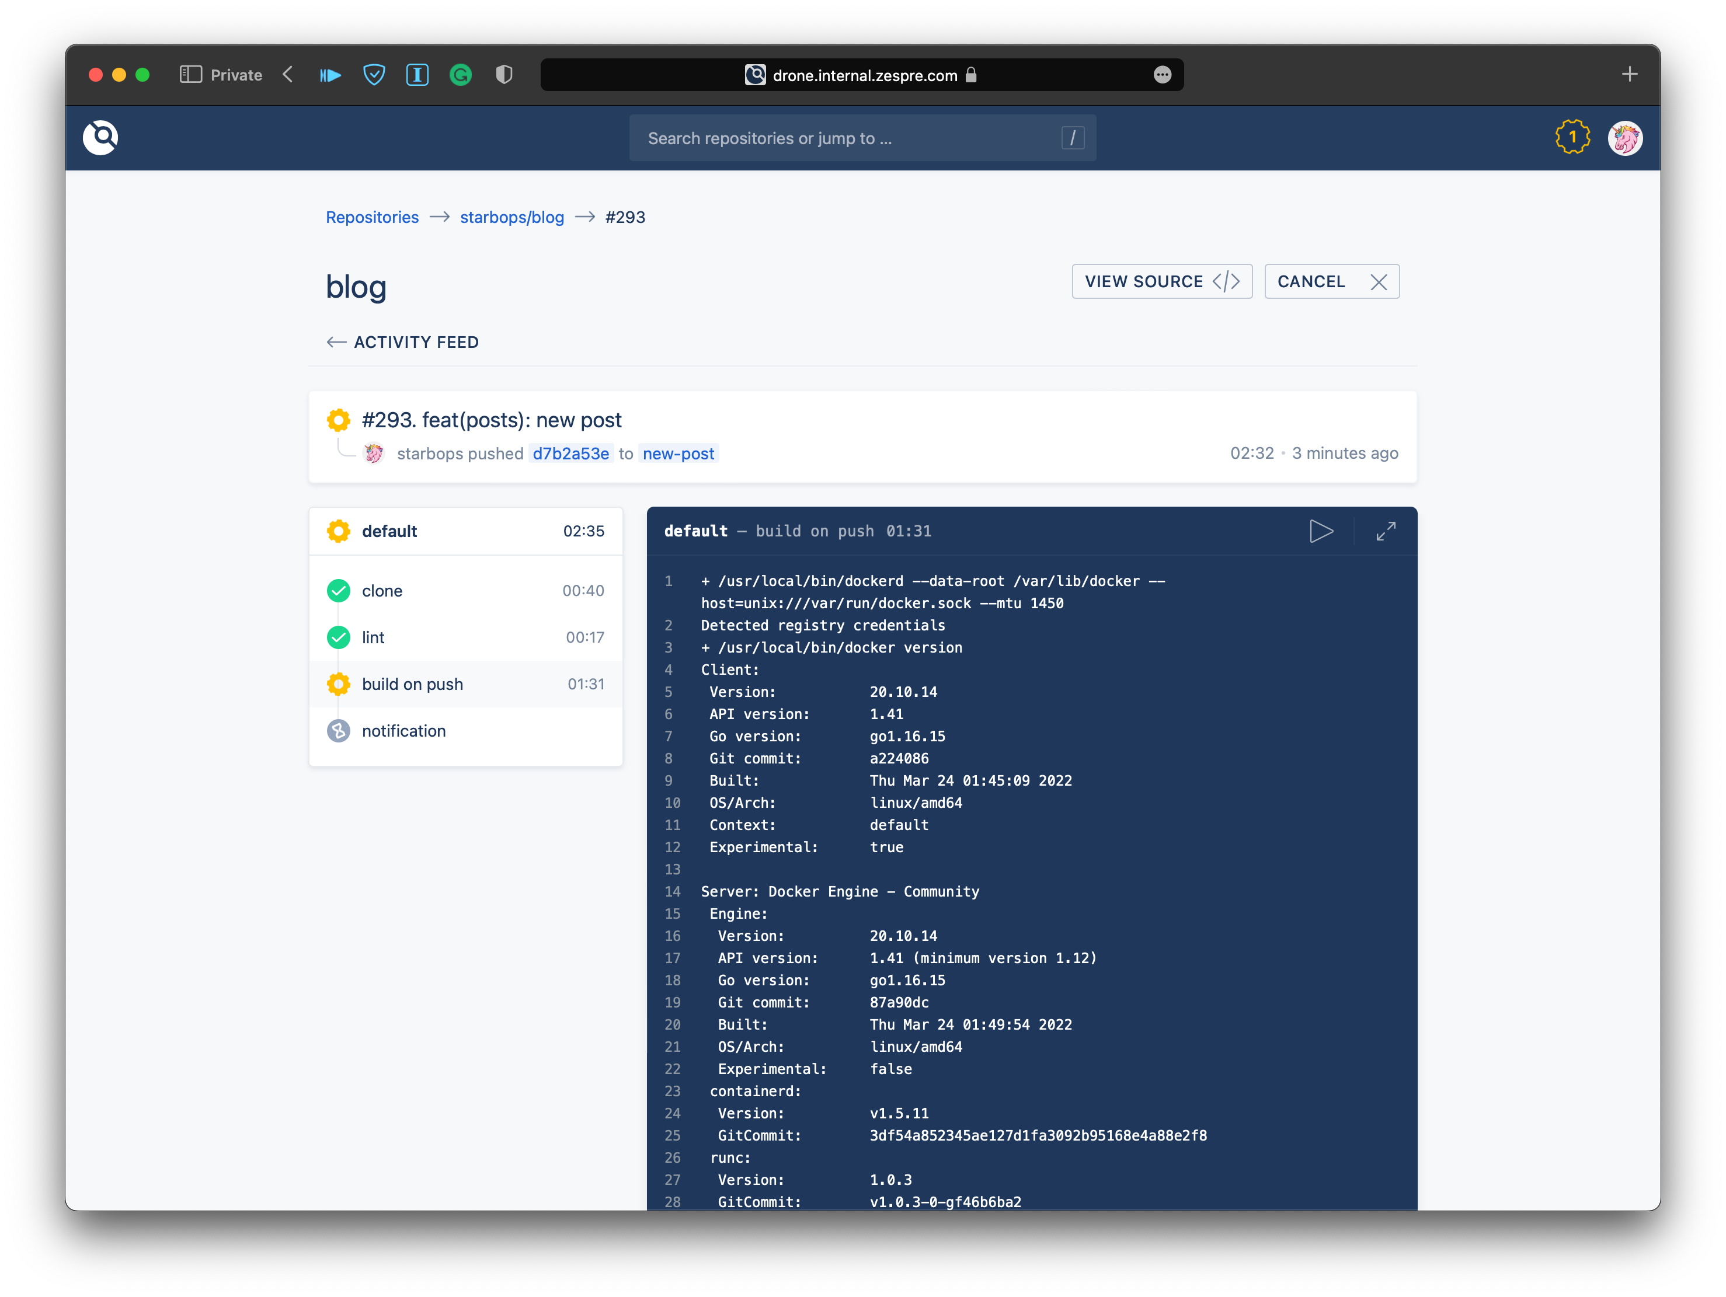Click the new-post branch link
This screenshot has width=1726, height=1297.
pyautogui.click(x=678, y=454)
